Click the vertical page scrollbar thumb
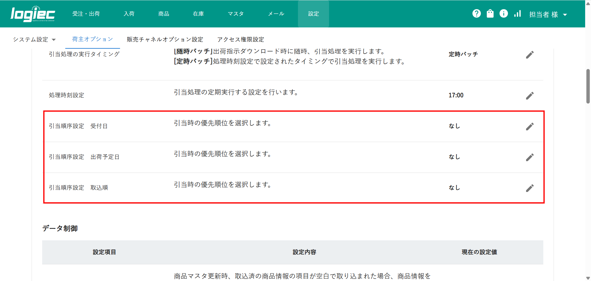Viewport: 591px width, 281px height. coord(588,86)
